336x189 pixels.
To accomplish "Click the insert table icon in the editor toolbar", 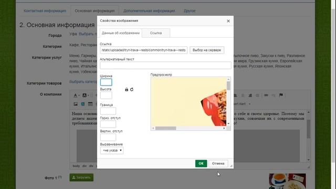I will pyautogui.click(x=90, y=104).
